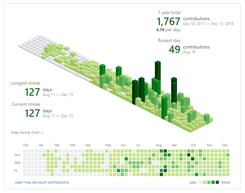Screen dimensions: 245x193
Task: Click dark bottom-row Saturday cell in August
Action: [x=161, y=174]
